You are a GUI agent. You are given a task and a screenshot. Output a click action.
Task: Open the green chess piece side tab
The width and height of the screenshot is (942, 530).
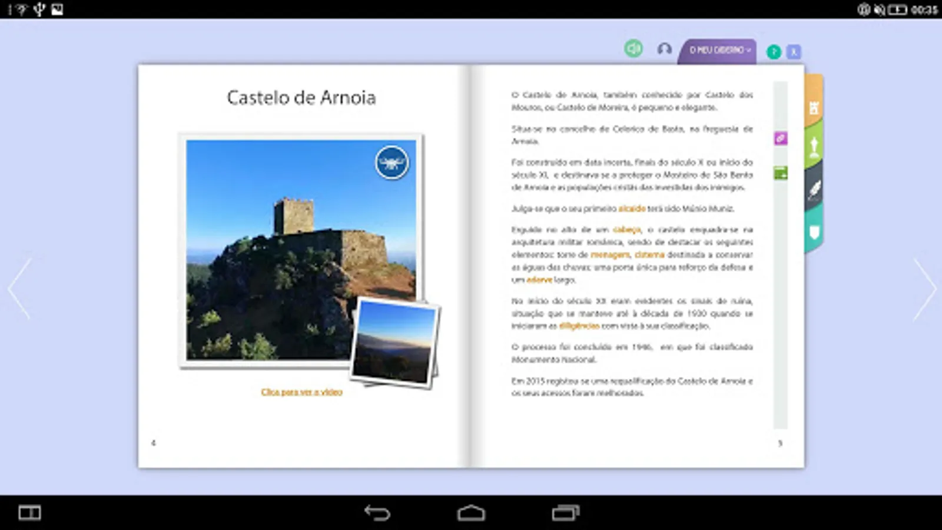[x=814, y=147]
